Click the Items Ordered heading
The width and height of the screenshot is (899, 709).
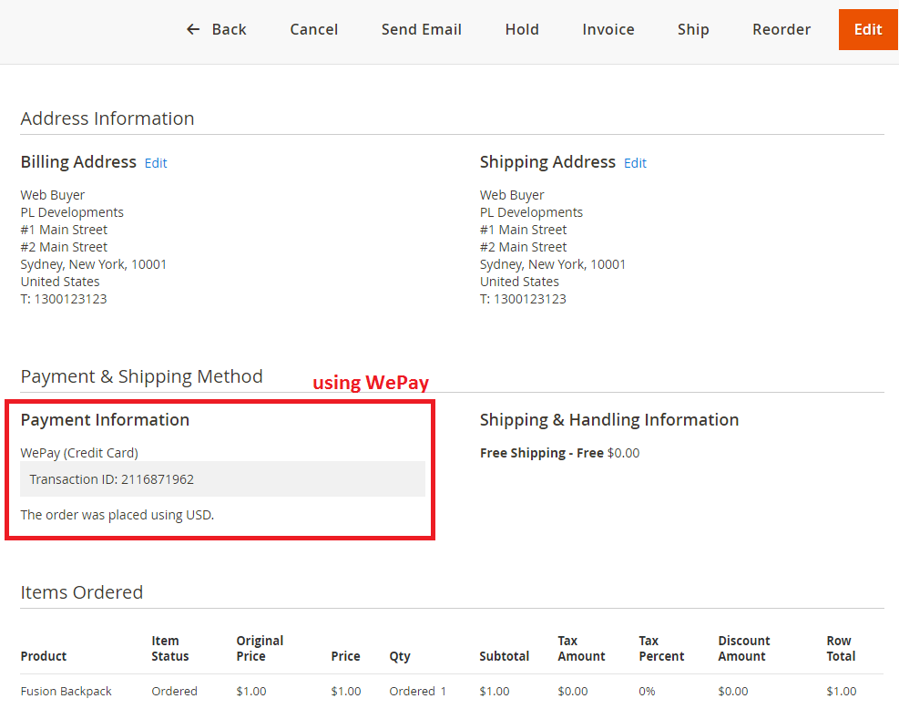pyautogui.click(x=81, y=592)
